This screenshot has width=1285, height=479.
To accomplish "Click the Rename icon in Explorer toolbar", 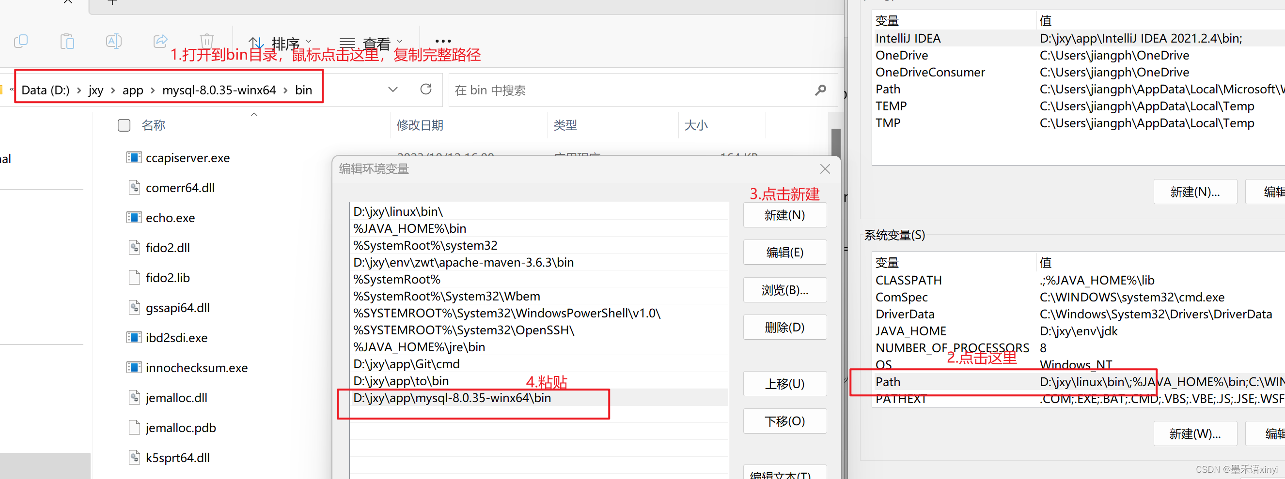I will 114,41.
